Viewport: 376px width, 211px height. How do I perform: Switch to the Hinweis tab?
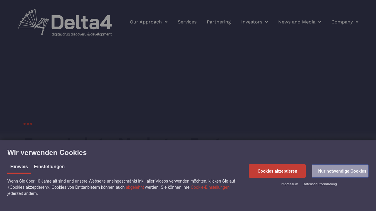coord(19,167)
